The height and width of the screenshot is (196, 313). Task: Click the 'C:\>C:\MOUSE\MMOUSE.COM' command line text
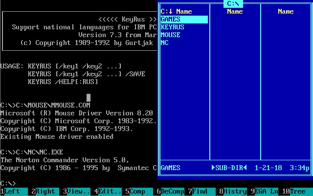click(45, 105)
